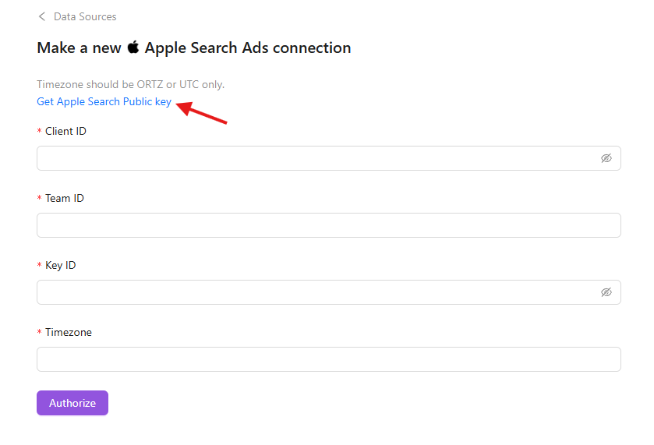Select the Timezone input field
The width and height of the screenshot is (654, 445).
coord(329,359)
